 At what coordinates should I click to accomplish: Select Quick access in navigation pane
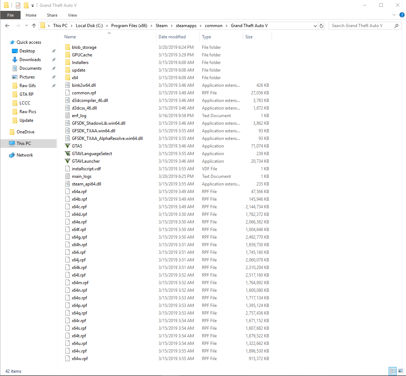click(29, 42)
